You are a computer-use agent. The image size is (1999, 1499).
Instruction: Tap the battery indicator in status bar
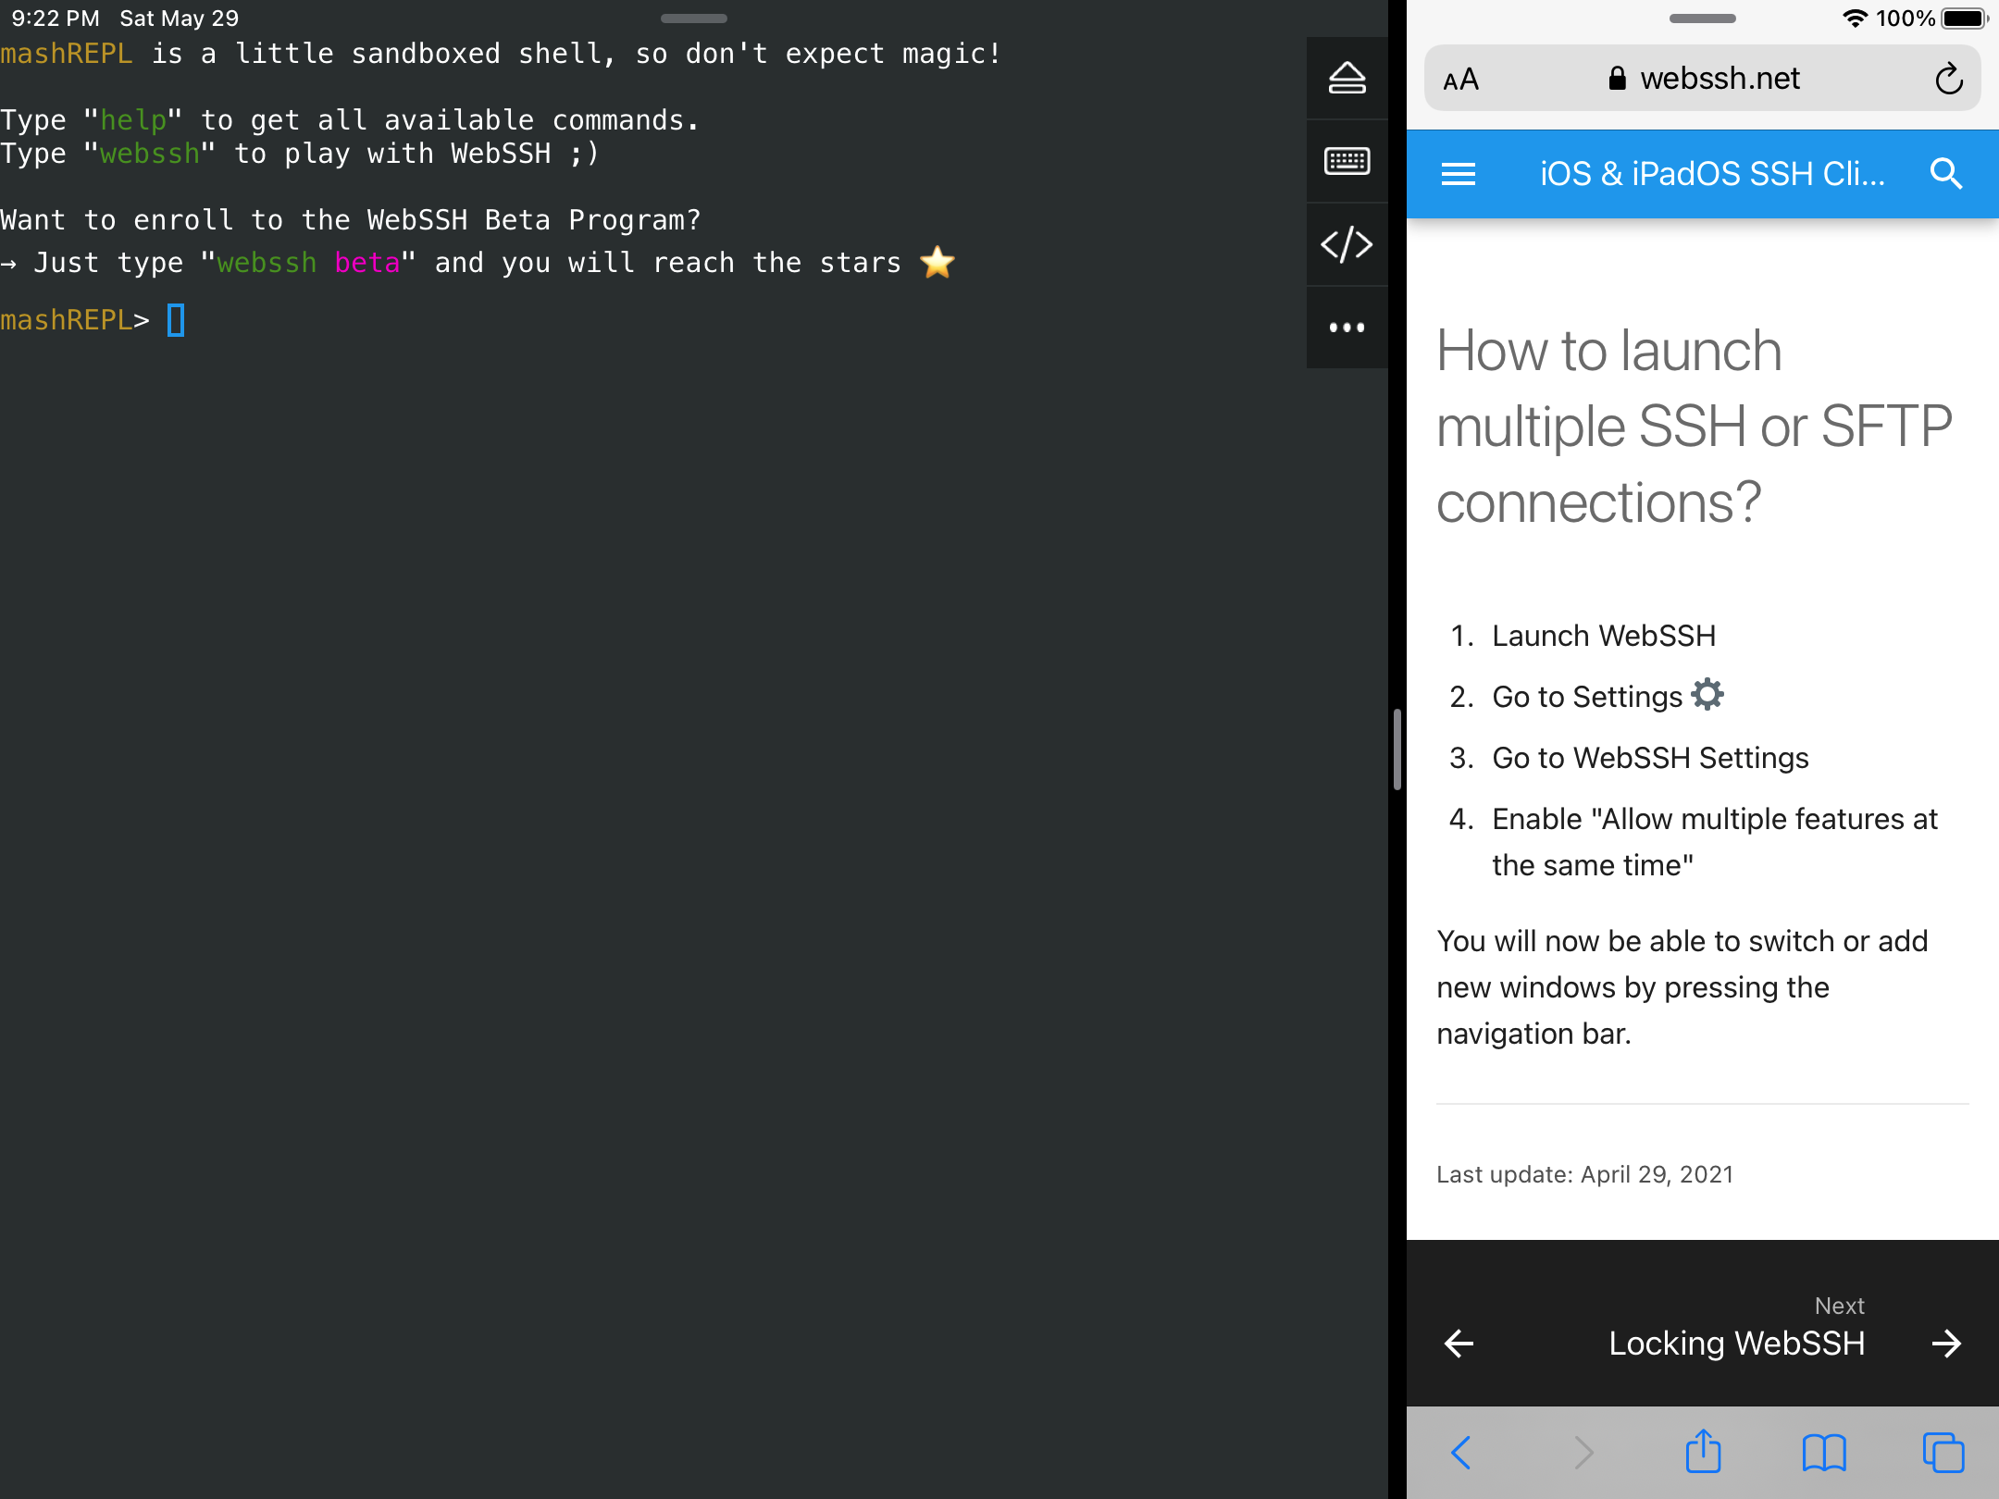[x=1965, y=19]
